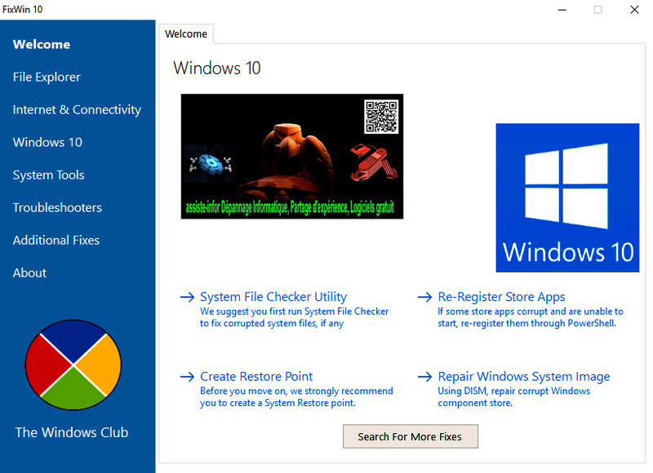
Task: Open the Welcome sidebar section
Action: point(42,44)
